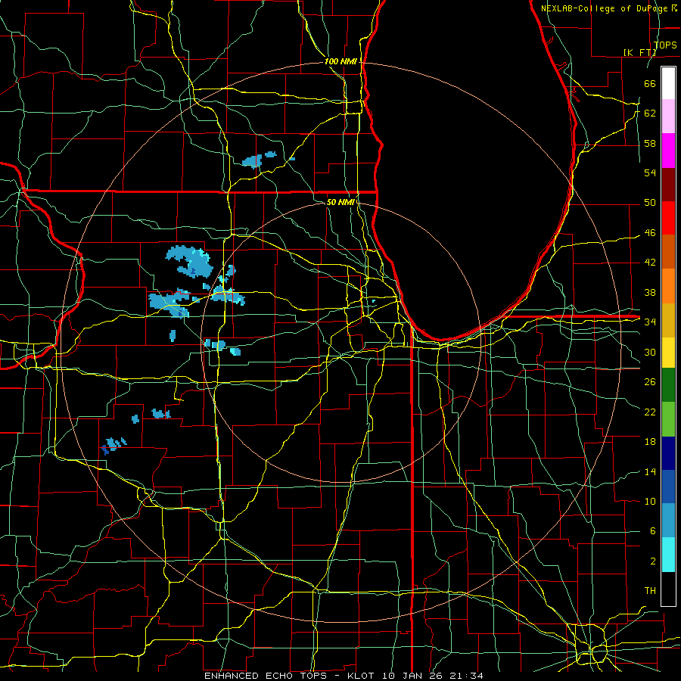Click the 34 legend value
This screenshot has height=681, width=681.
650,322
